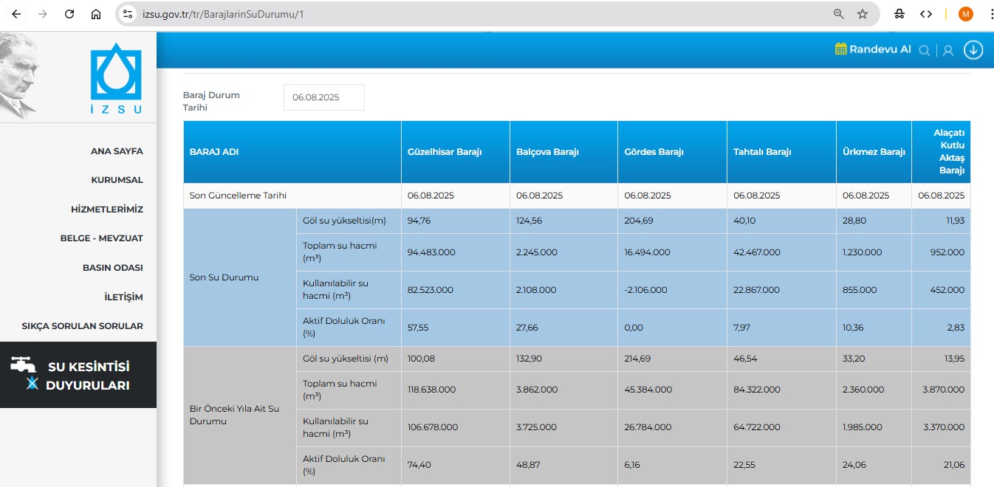Open ANA SAYFA in the sidebar menu
This screenshot has width=994, height=487.
pos(117,151)
